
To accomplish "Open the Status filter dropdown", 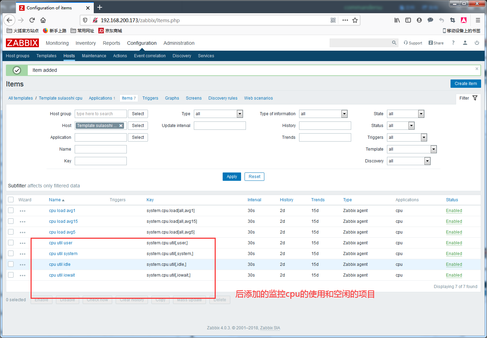I will pos(401,126).
